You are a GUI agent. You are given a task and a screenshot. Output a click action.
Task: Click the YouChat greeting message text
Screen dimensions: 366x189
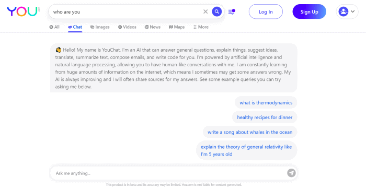click(174, 68)
